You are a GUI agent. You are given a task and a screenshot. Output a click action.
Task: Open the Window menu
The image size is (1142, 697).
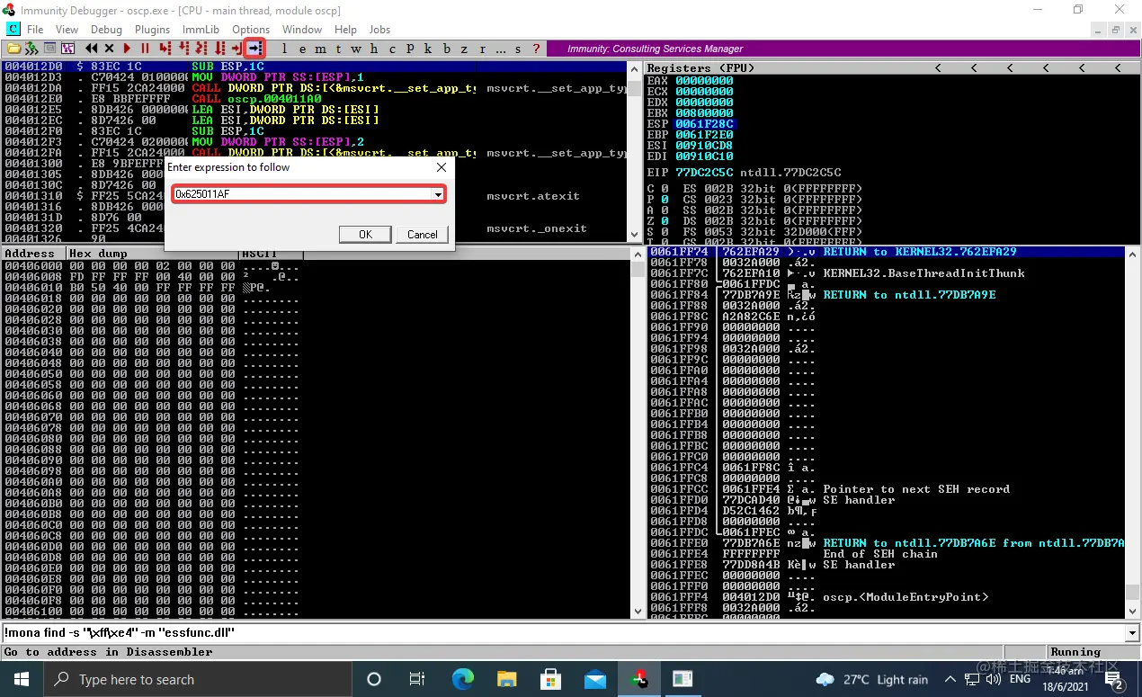(x=302, y=30)
